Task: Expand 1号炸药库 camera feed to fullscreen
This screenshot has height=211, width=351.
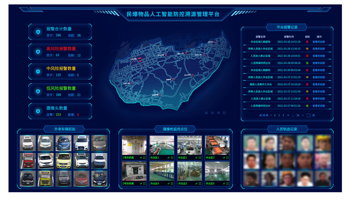Action: [144, 158]
